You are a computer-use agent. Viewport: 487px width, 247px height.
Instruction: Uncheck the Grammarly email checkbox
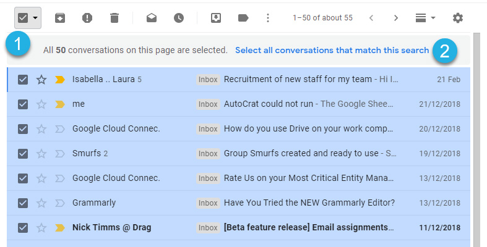23,203
